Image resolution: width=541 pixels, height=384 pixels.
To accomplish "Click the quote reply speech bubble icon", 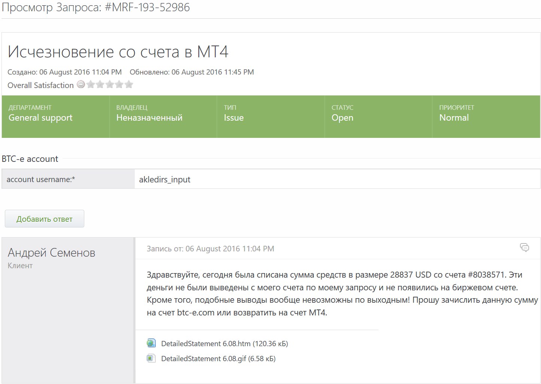I will (524, 247).
